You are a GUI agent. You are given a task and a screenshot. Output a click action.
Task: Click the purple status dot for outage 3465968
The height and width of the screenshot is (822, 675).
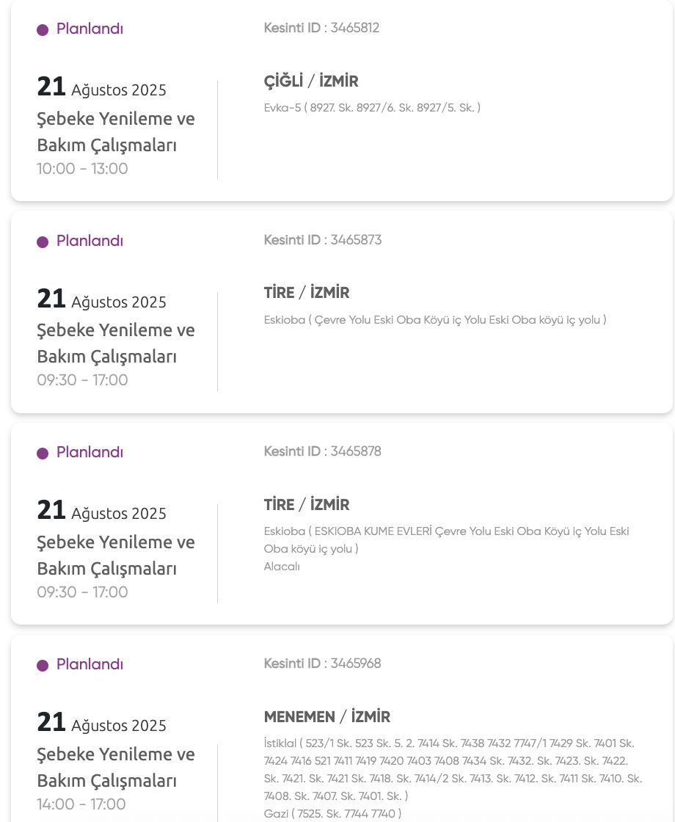(x=43, y=666)
